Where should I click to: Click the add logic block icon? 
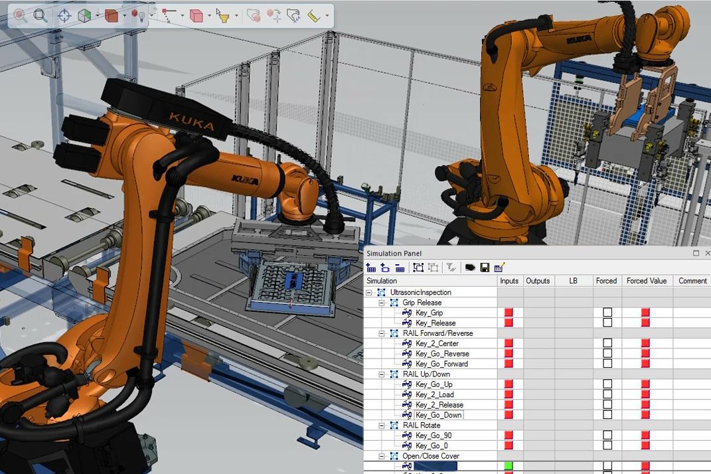click(x=386, y=268)
